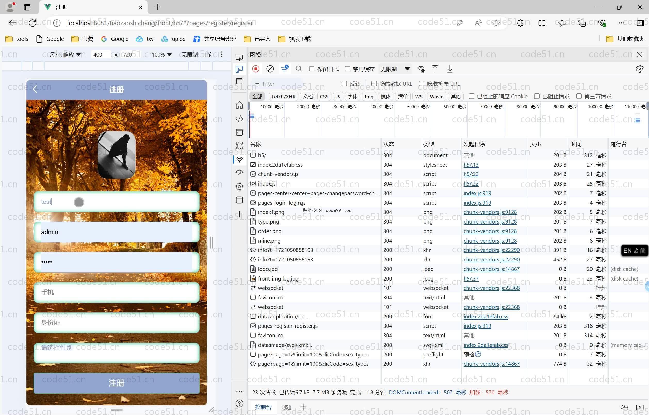Open network search magnifier
The width and height of the screenshot is (649, 415).
299,69
